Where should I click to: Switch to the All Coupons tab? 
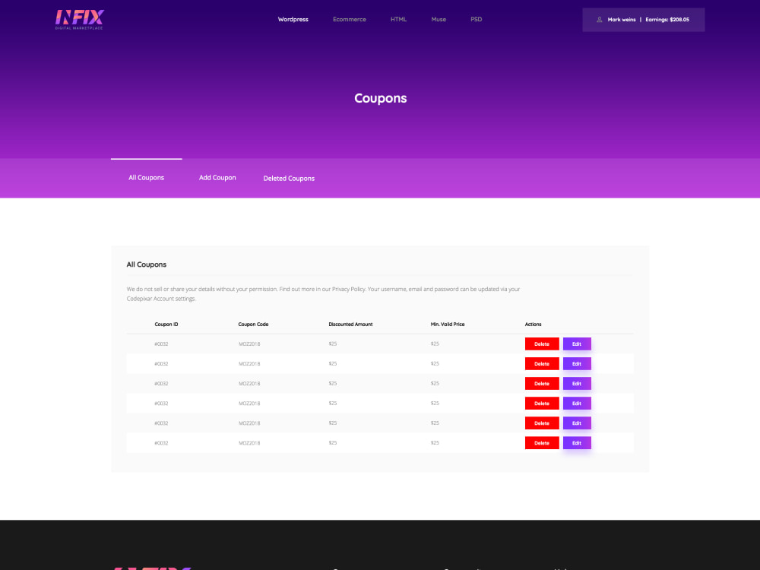(146, 178)
